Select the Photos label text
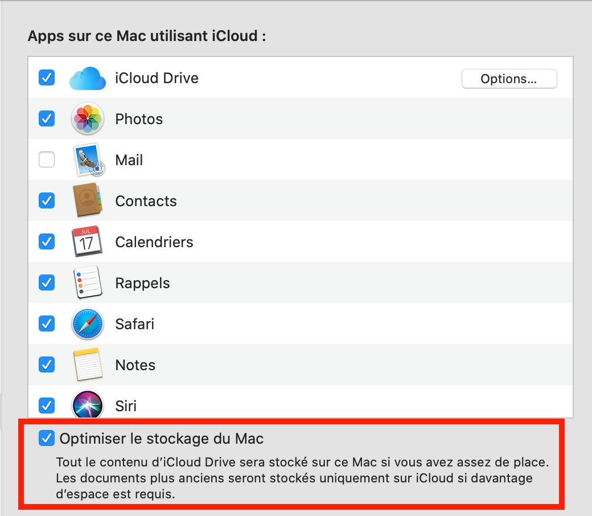The width and height of the screenshot is (592, 516). [x=139, y=120]
